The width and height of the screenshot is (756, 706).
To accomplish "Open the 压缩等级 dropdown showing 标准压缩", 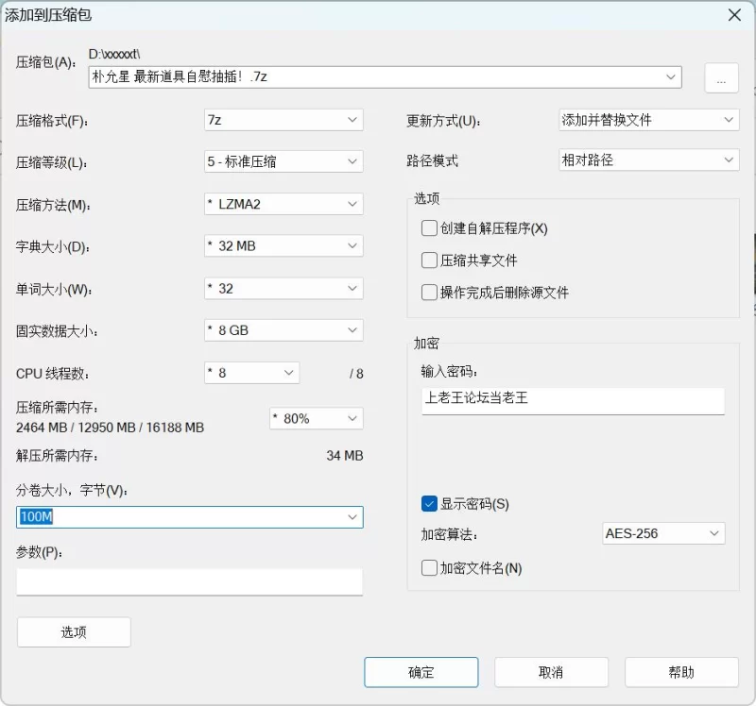I will (x=283, y=161).
